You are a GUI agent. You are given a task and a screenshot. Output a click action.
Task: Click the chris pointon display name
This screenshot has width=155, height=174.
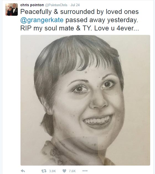tap(32, 5)
